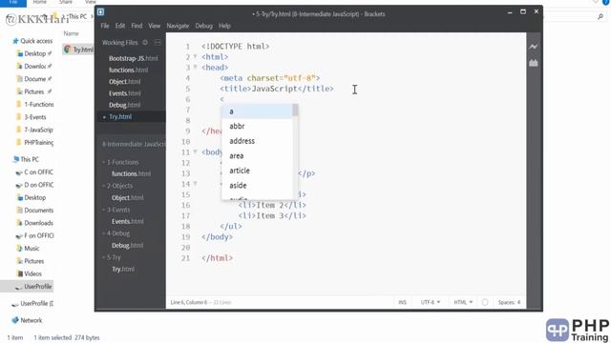Split the editor view icon
611x343 pixels.
(158, 42)
